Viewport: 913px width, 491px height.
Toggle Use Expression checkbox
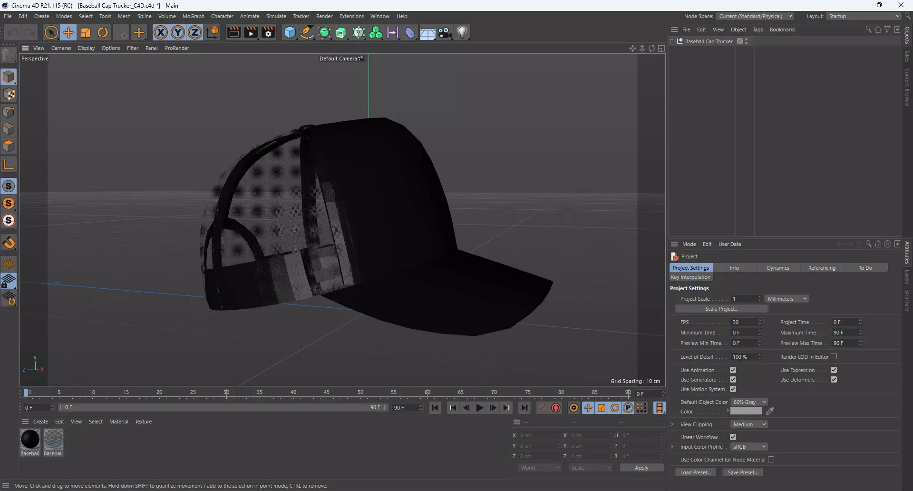click(834, 370)
